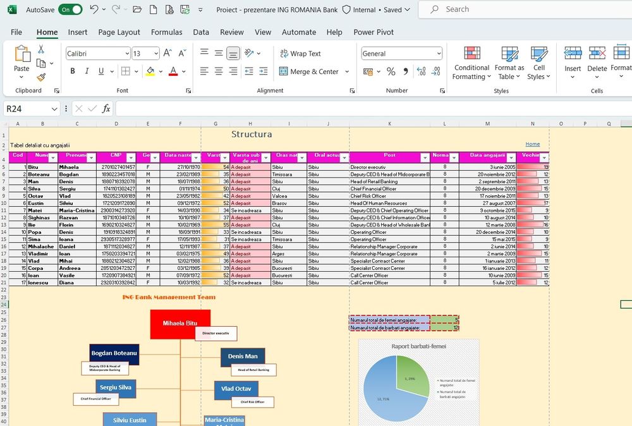Open filter dropdown on CNP column

pos(131,158)
